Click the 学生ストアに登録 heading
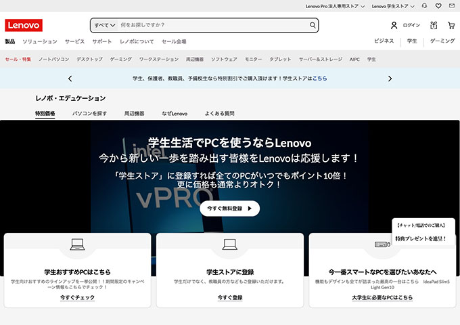This screenshot has width=460, height=325. click(230, 272)
